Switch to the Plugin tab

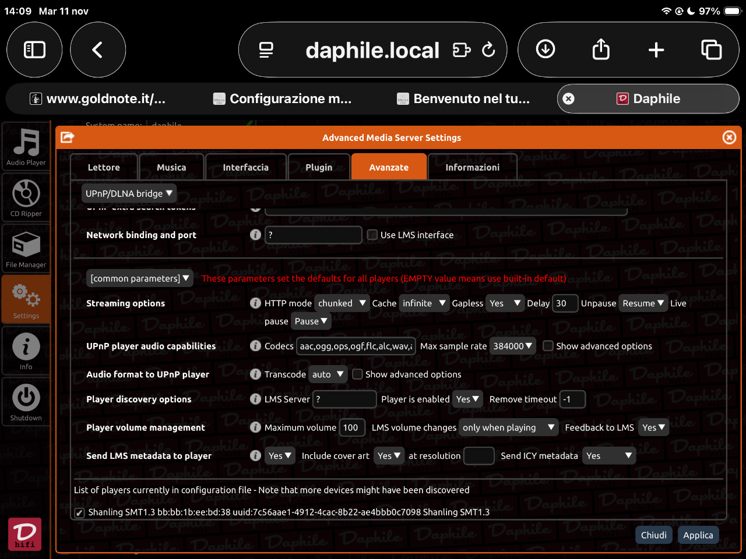319,167
